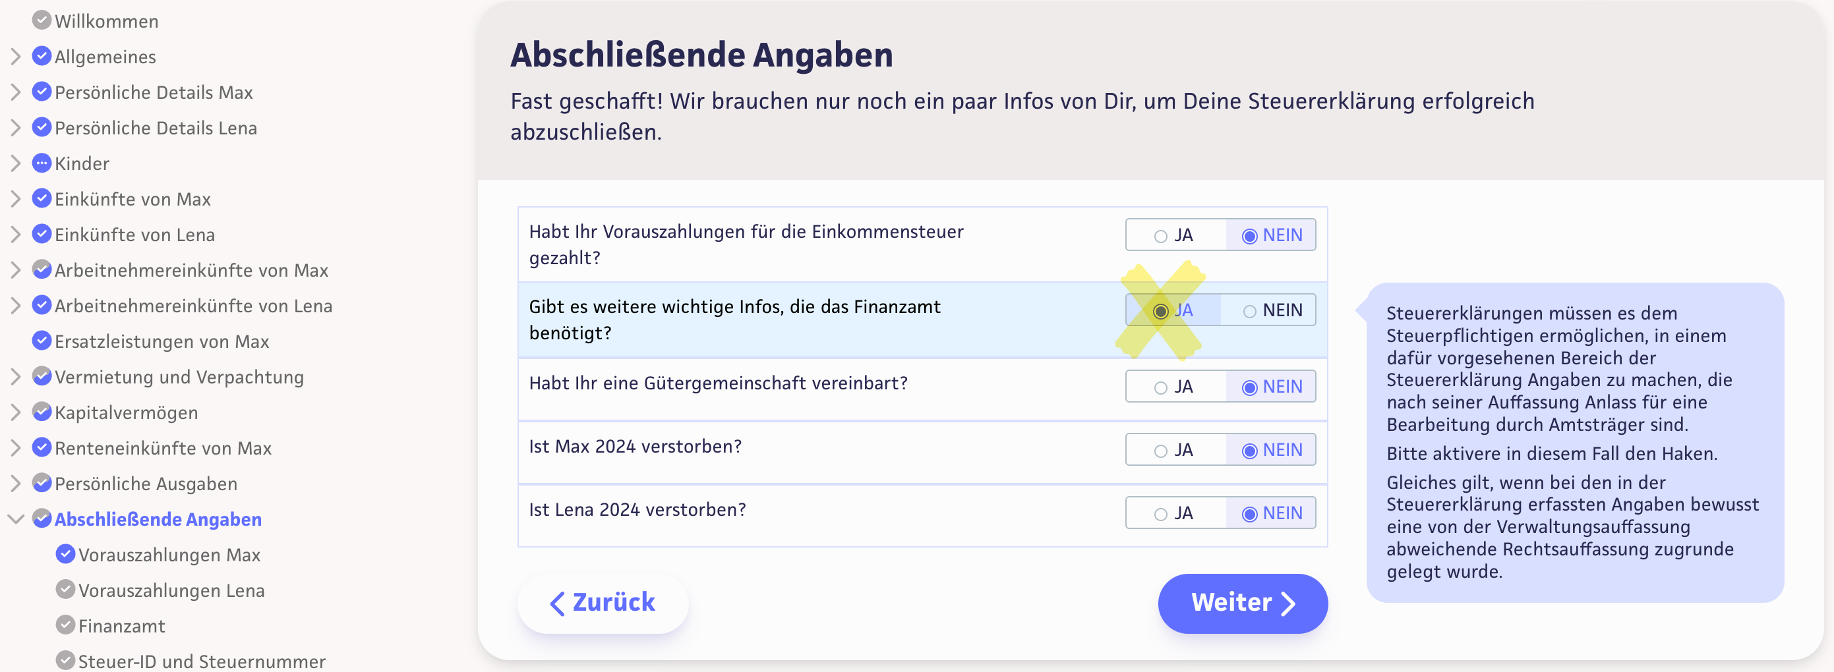Select JA for Ist Max 2024 verstorben
Image resolution: width=1834 pixels, height=672 pixels.
1161,451
